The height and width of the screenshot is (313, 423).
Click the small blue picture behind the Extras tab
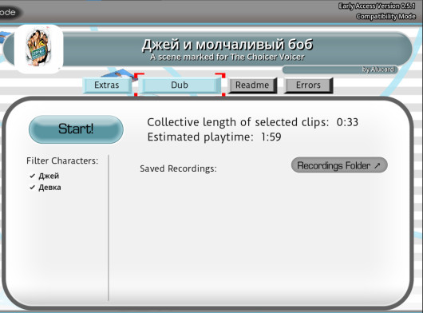click(120, 74)
